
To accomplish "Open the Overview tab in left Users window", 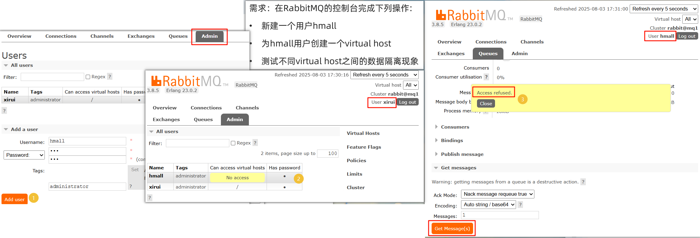I will 19,36.
